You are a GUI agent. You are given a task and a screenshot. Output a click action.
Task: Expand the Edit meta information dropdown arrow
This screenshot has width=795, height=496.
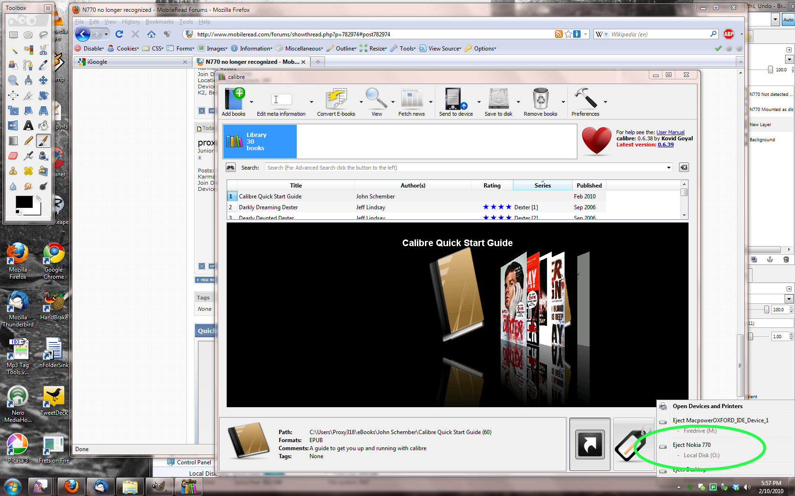[311, 102]
